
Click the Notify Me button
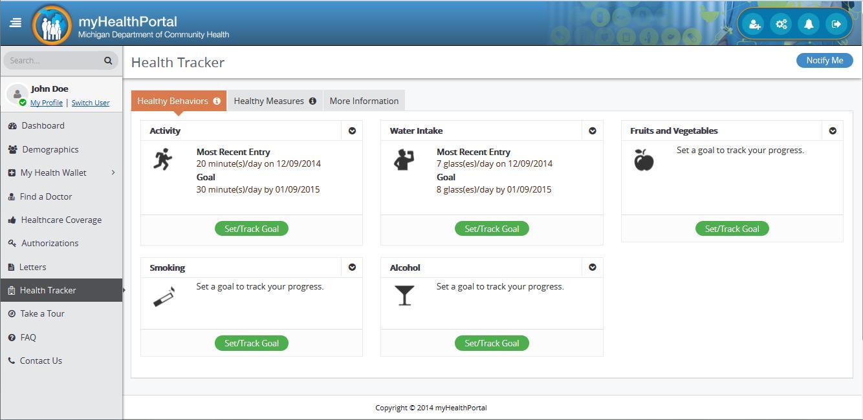(824, 60)
